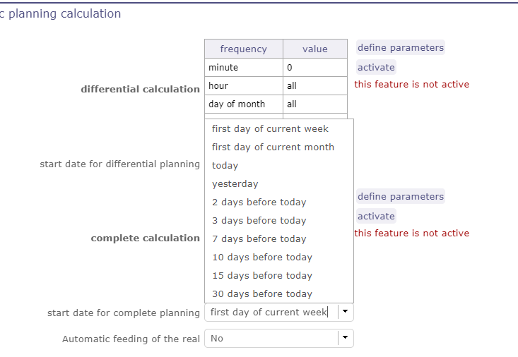This screenshot has width=518, height=357.
Task: Click complete calculation 'define parameters' button
Action: (x=401, y=197)
